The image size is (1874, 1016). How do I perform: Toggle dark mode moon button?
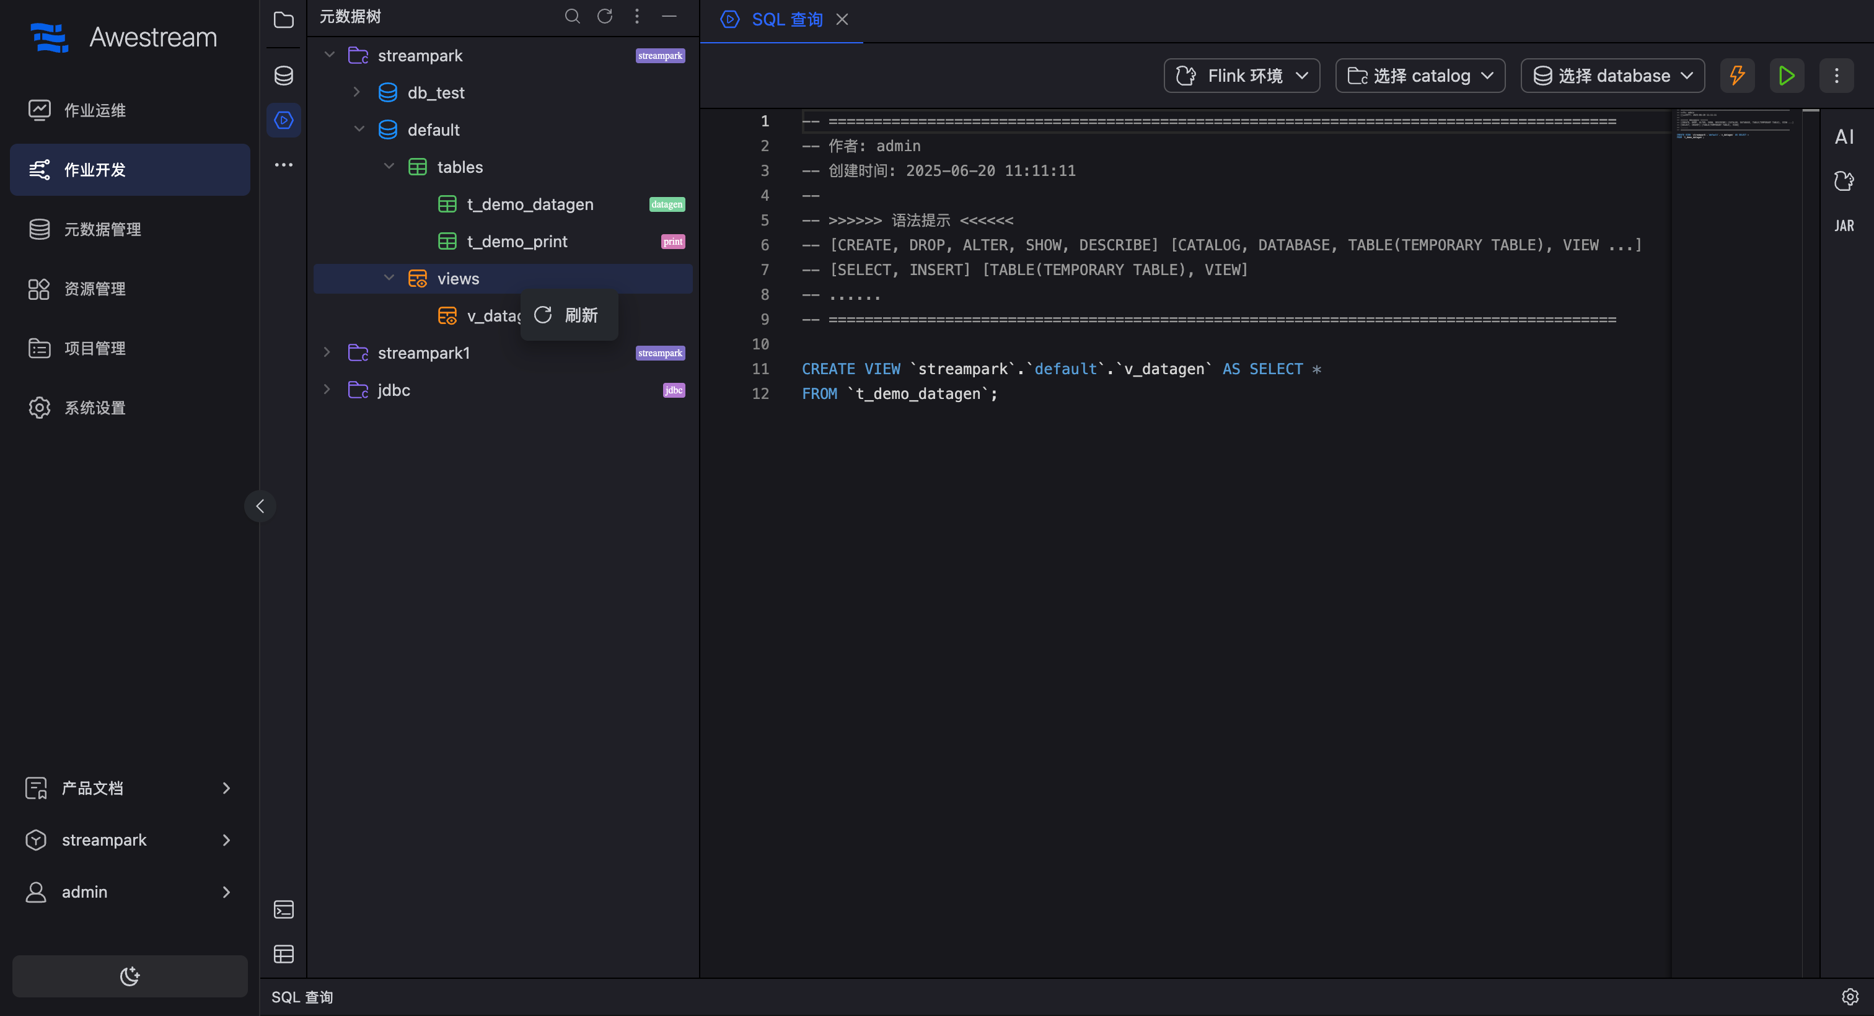tap(130, 976)
